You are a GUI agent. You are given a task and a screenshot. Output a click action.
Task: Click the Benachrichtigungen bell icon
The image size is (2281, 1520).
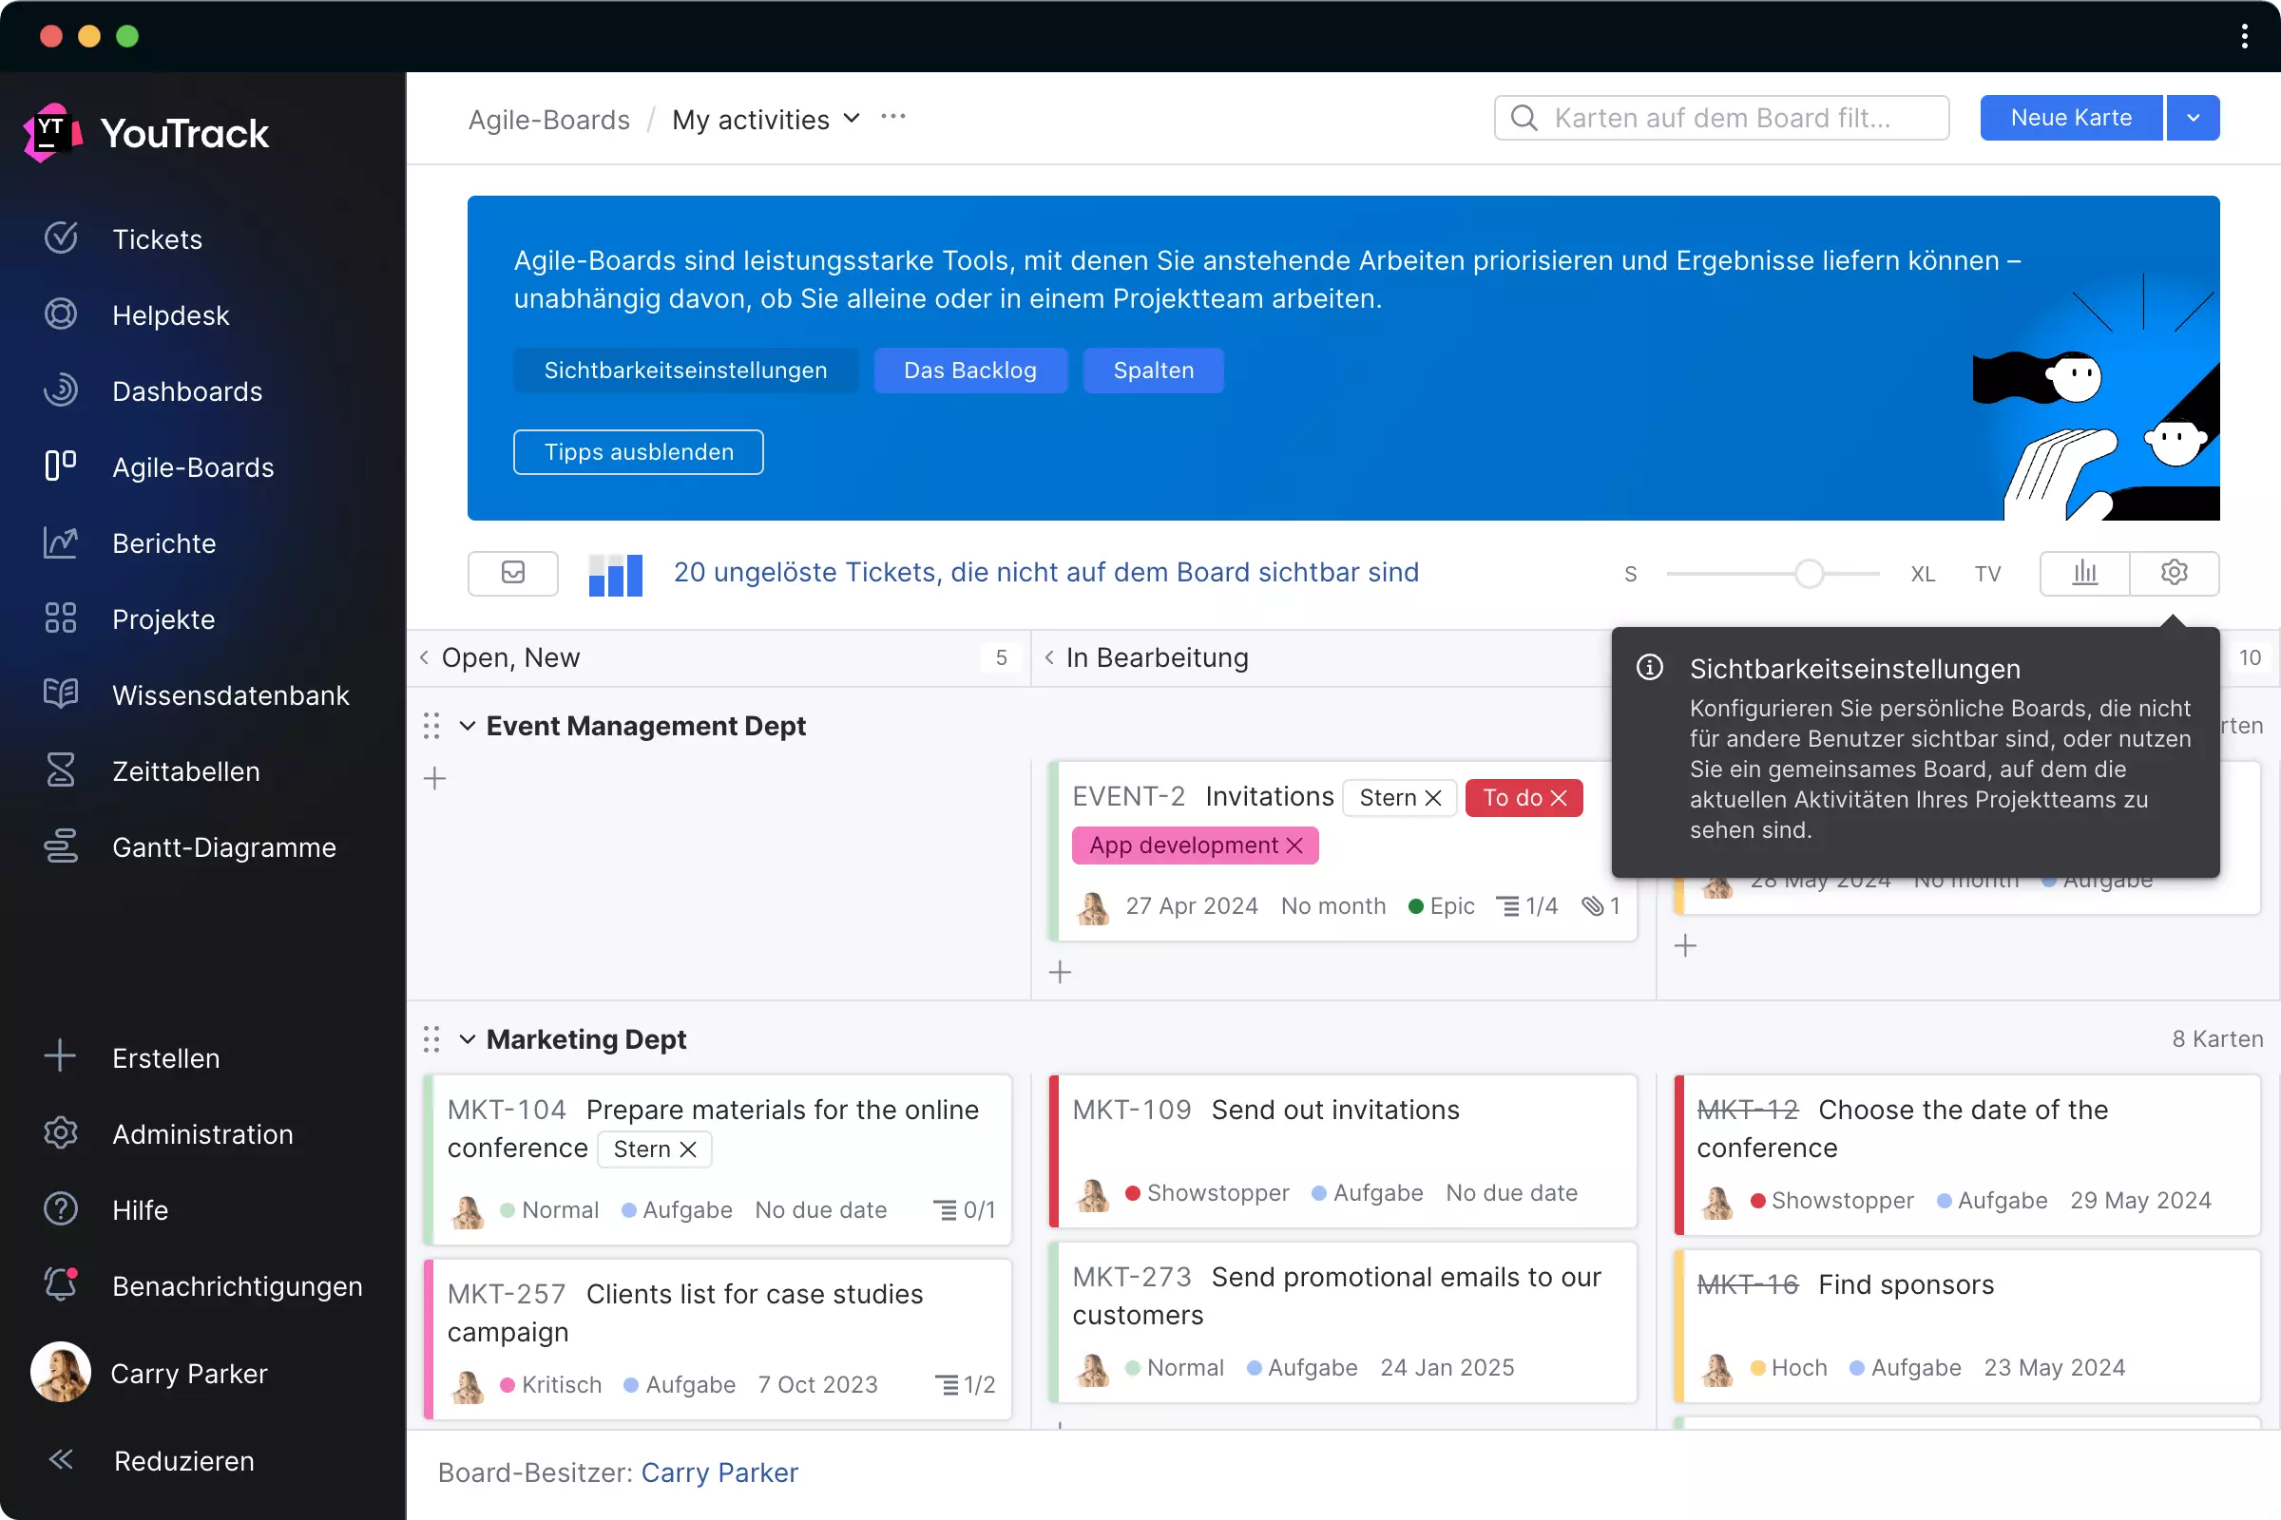(60, 1285)
